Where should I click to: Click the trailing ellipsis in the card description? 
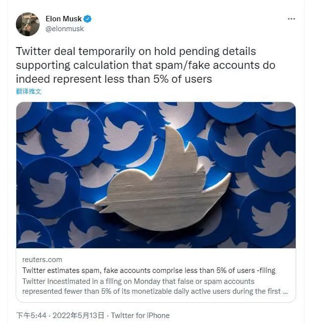[x=285, y=291]
